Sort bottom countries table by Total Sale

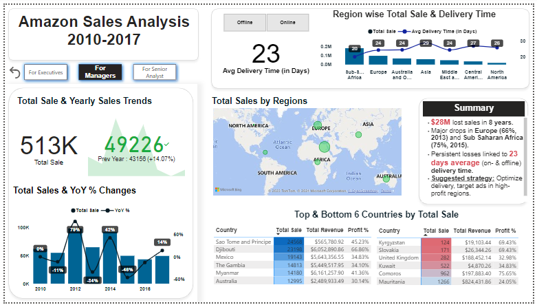[436, 231]
